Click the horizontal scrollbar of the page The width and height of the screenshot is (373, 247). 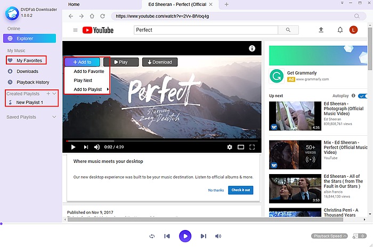(205, 220)
